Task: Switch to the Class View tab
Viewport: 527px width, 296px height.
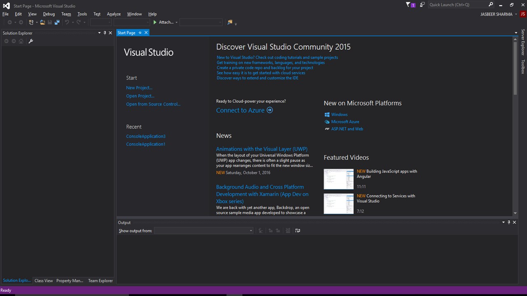Action: tap(44, 281)
